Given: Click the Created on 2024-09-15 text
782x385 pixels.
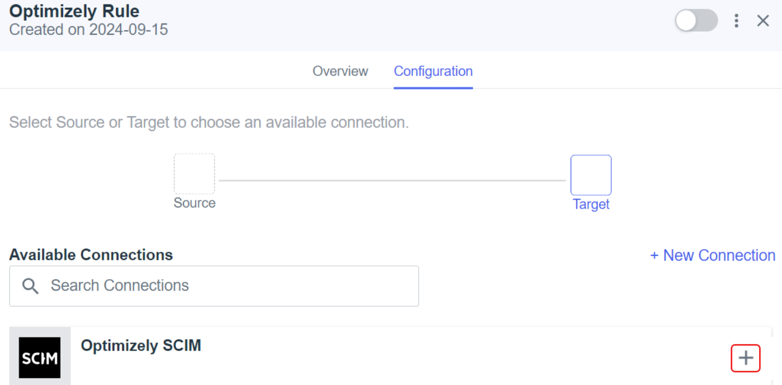Looking at the screenshot, I should click(88, 29).
